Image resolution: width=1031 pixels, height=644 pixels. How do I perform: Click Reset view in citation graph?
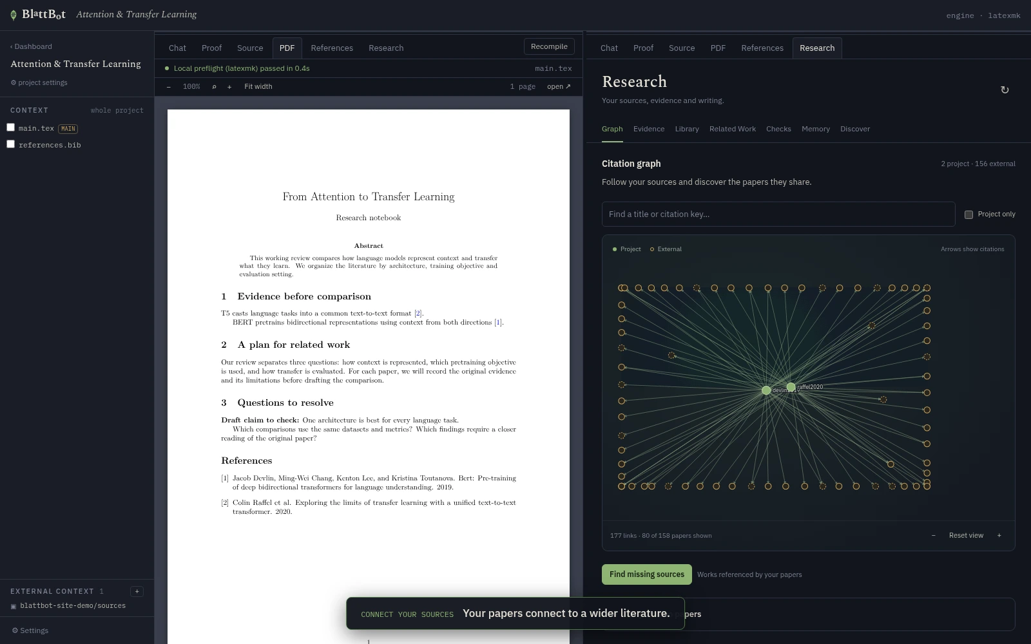966,535
